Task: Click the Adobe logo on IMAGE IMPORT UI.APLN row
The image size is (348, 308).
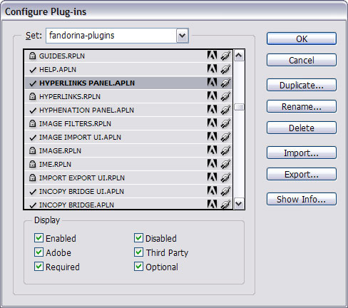Action: 212,136
